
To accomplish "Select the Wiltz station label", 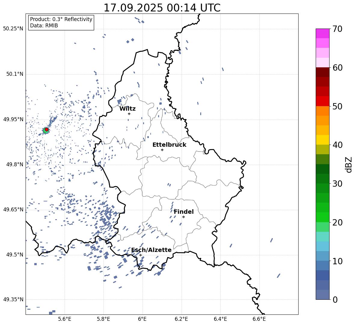I will (x=127, y=109).
